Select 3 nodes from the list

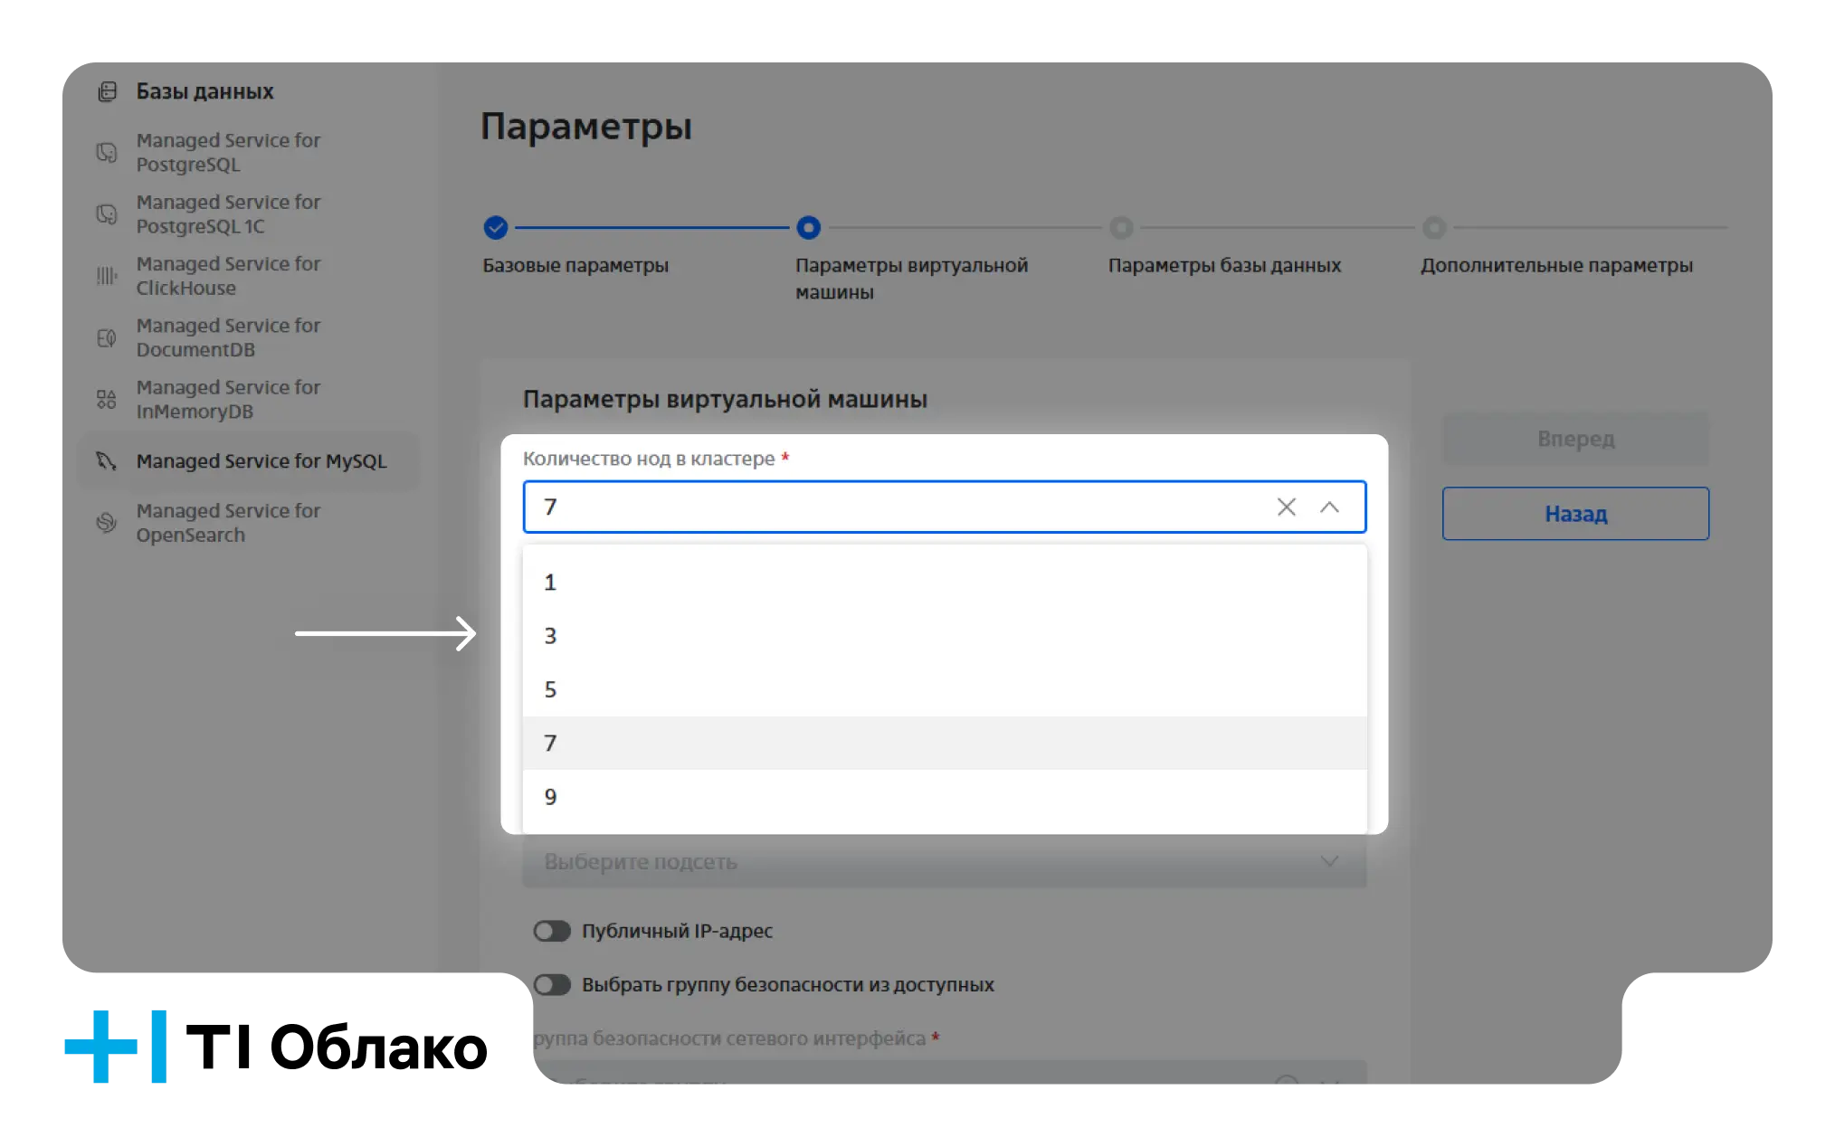point(945,636)
